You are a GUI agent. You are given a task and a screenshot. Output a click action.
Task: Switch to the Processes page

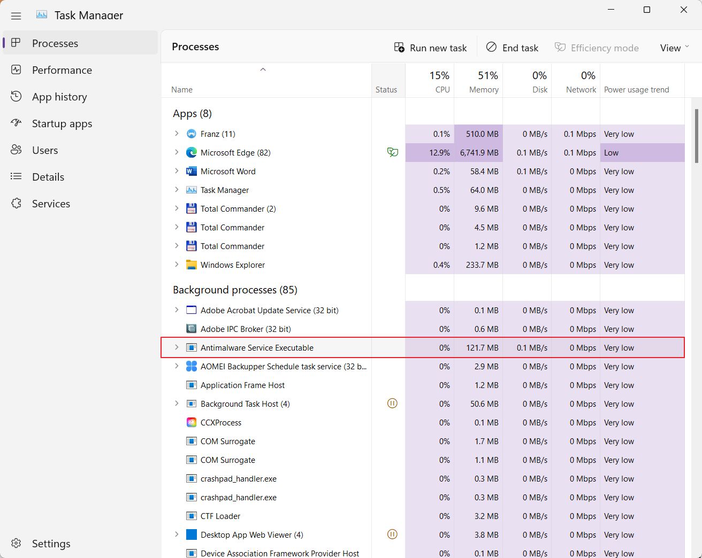coord(80,43)
